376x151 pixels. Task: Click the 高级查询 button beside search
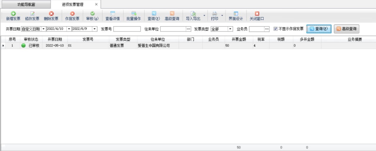(x=346, y=29)
